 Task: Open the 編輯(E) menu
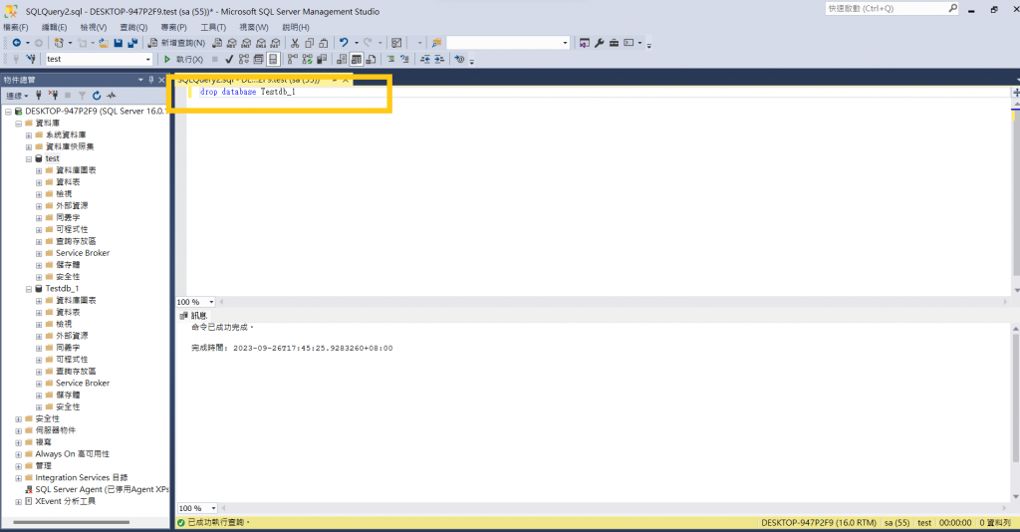tap(54, 27)
